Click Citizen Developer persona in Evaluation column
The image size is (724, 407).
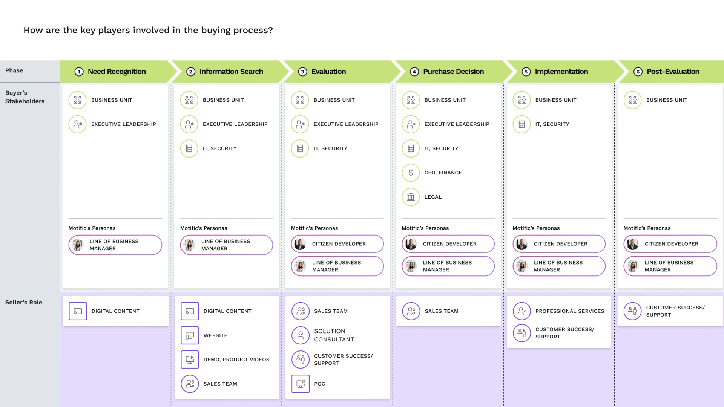pos(337,244)
